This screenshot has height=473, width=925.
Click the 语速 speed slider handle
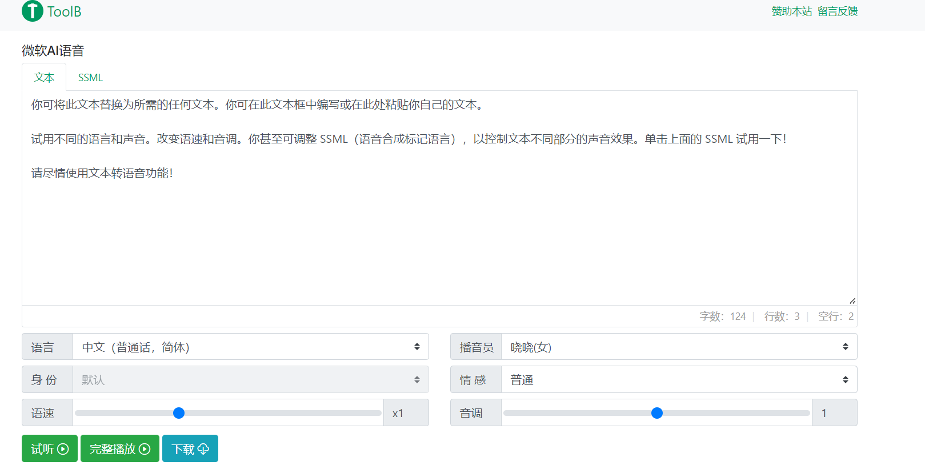(x=179, y=413)
